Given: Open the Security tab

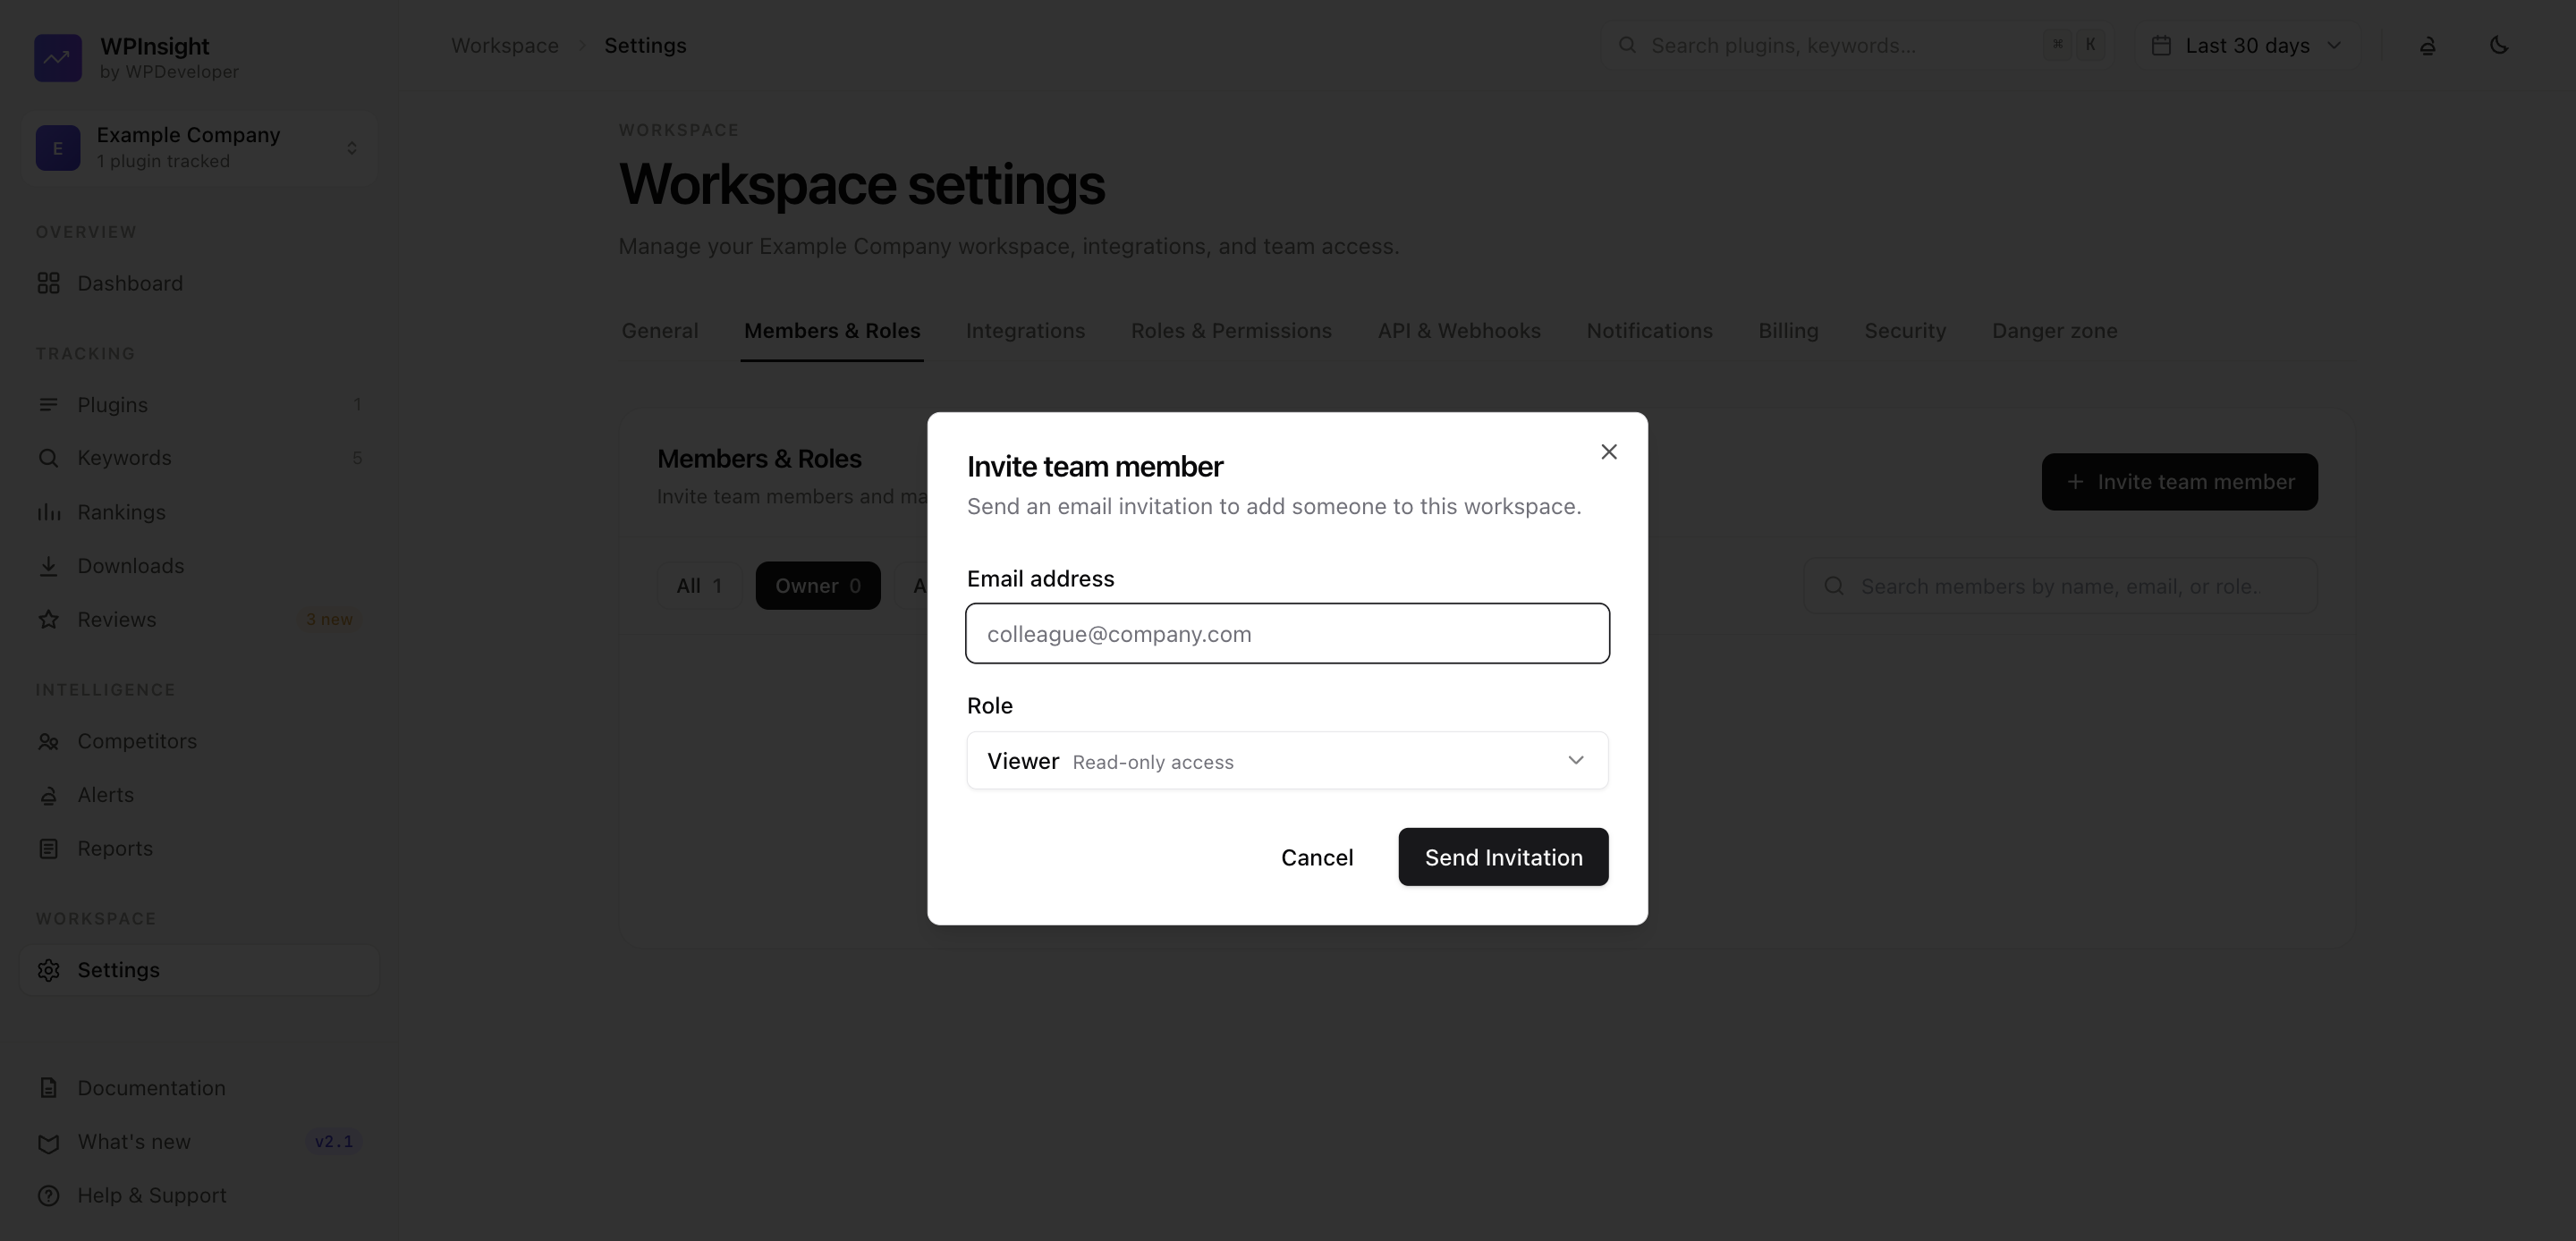Looking at the screenshot, I should 1905,331.
